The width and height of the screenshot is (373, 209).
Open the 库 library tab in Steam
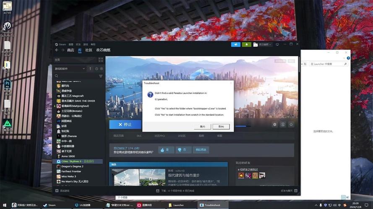[x=80, y=50]
